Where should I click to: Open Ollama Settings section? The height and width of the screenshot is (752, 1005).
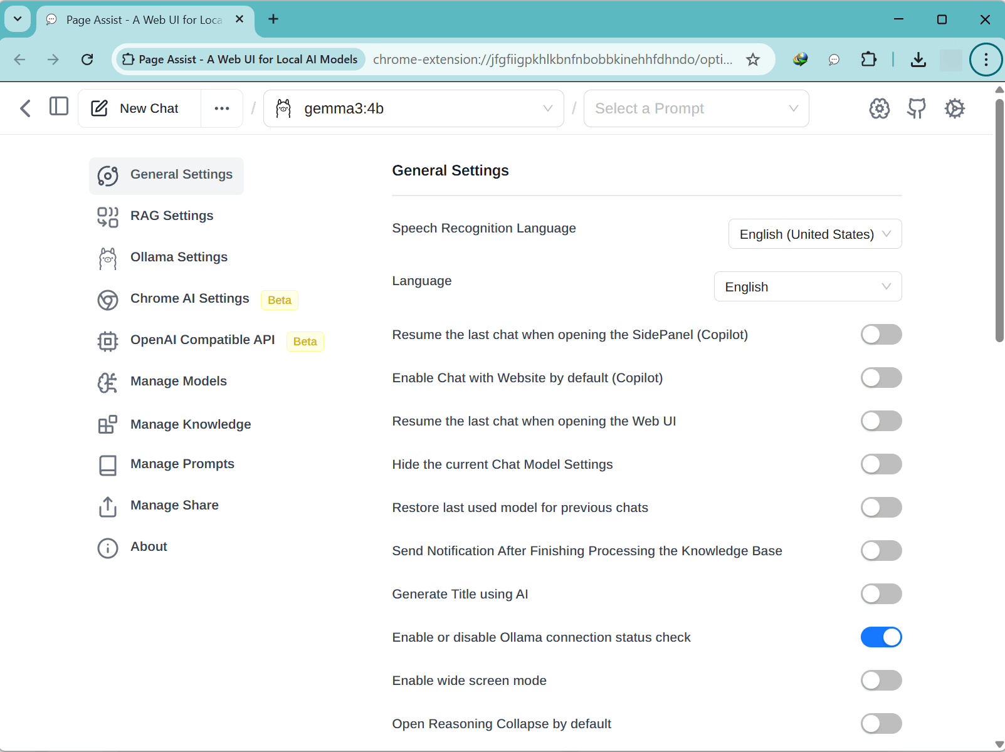click(x=179, y=257)
